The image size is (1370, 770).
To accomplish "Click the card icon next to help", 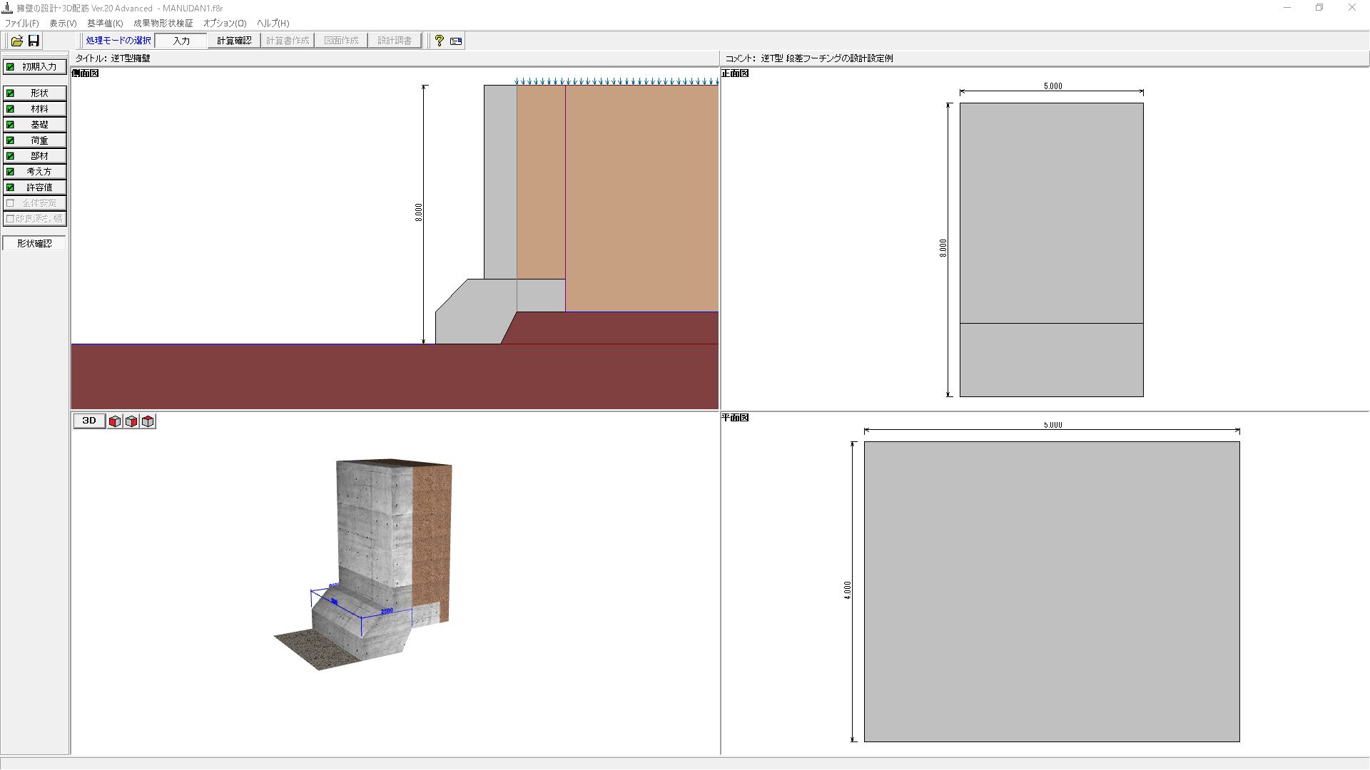I will tap(457, 41).
